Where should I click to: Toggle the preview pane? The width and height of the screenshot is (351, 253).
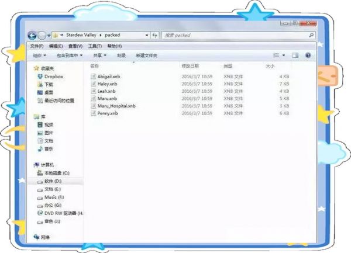295,55
